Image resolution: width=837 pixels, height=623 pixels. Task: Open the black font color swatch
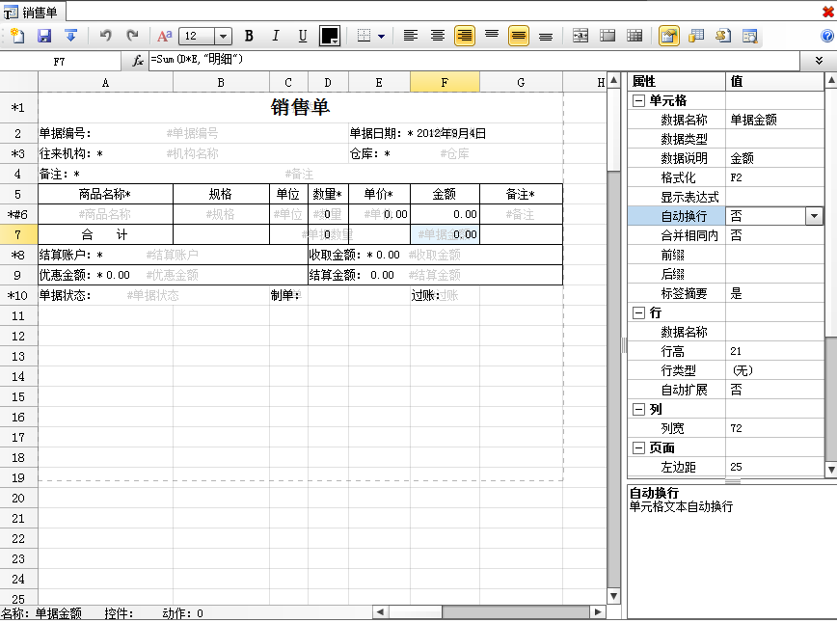[x=330, y=36]
